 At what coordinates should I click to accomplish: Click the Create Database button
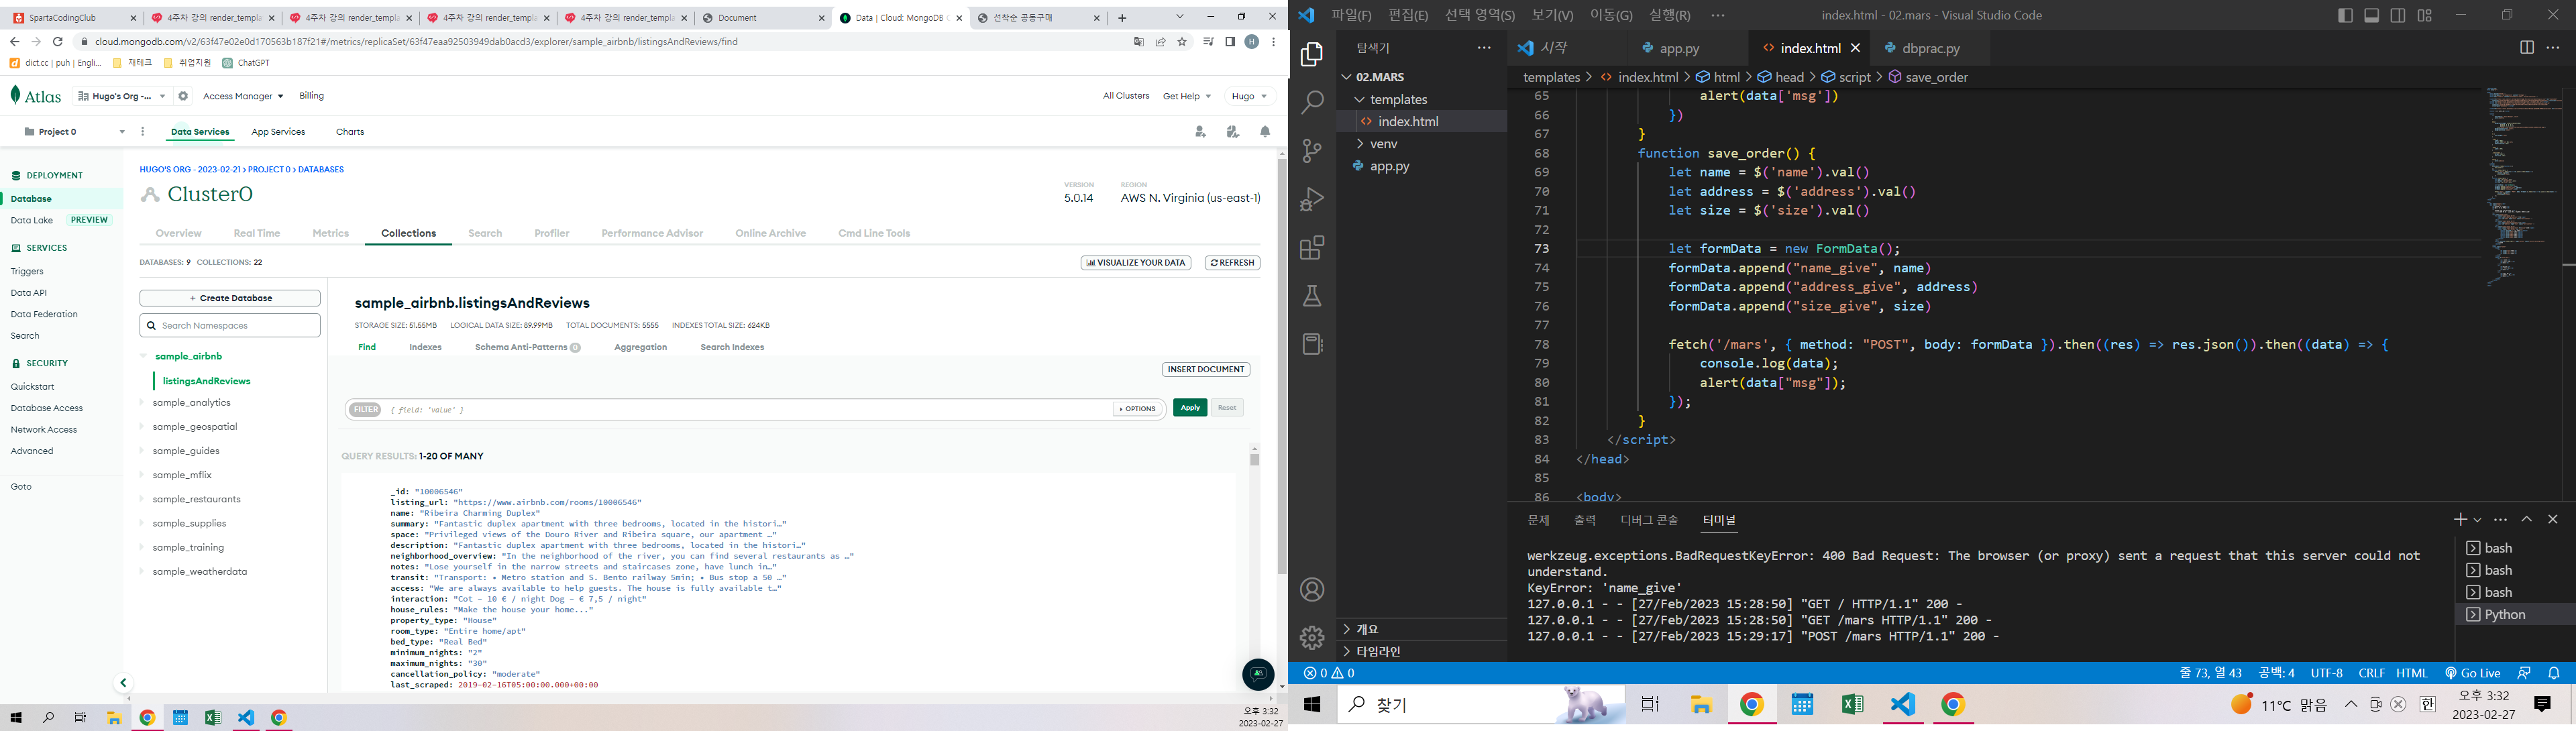tap(230, 298)
